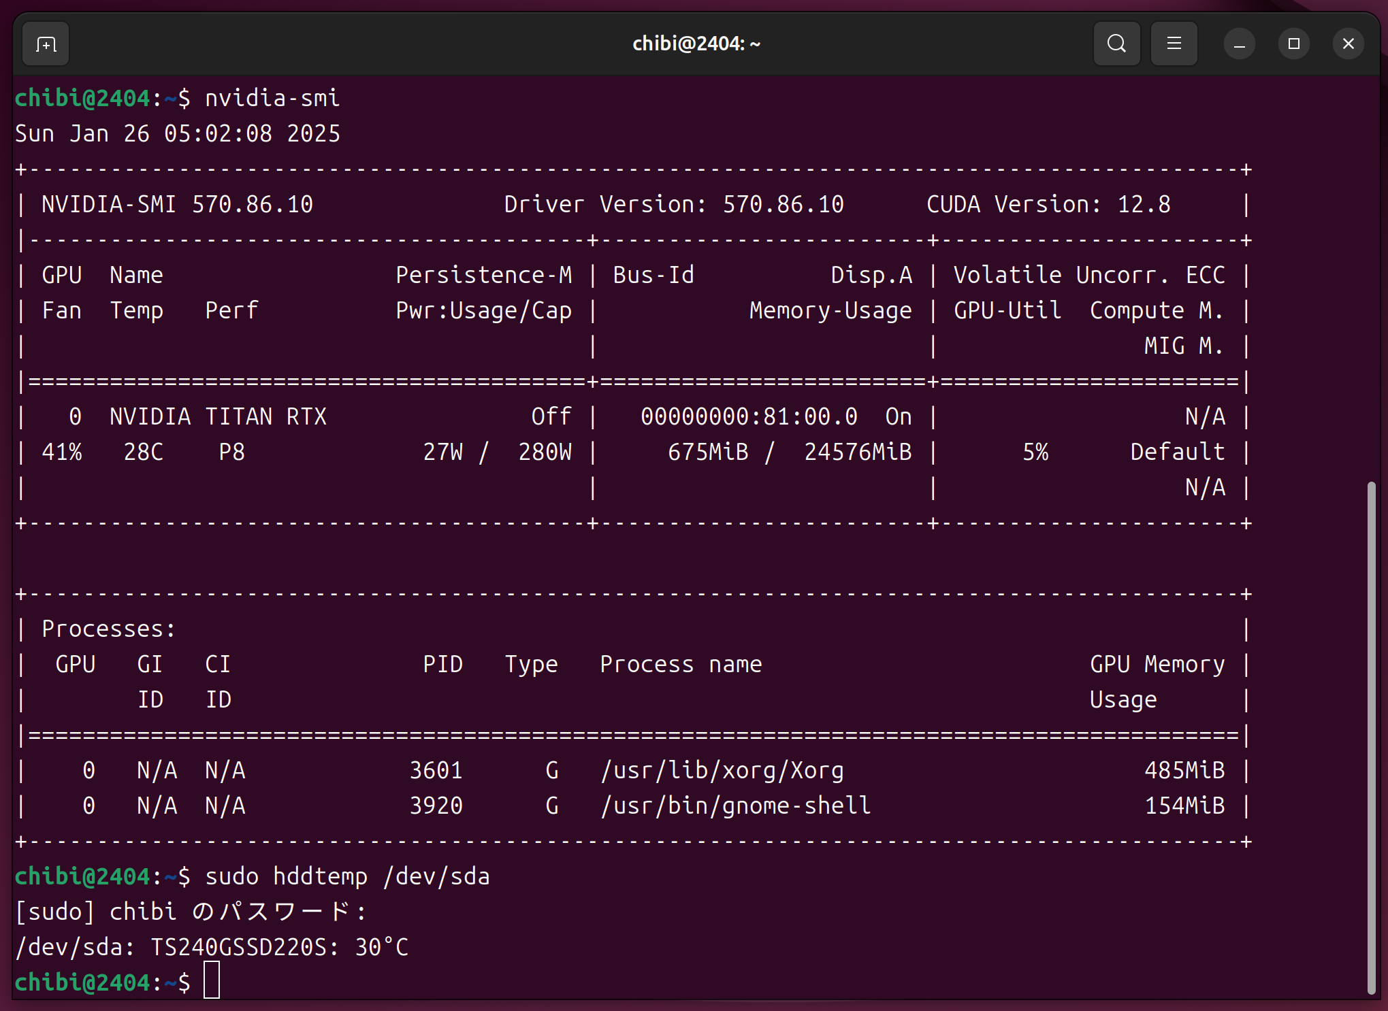
Task: Minimize the terminal window
Action: click(x=1239, y=44)
